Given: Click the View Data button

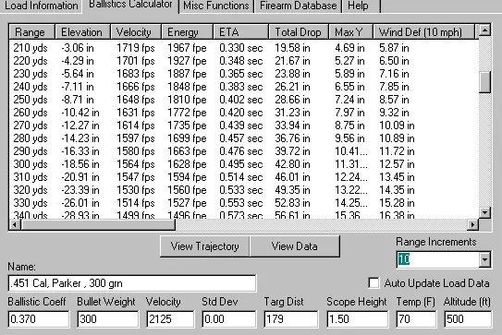Looking at the screenshot, I should pos(295,246).
